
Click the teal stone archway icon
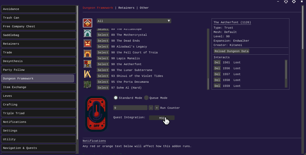click(x=88, y=33)
